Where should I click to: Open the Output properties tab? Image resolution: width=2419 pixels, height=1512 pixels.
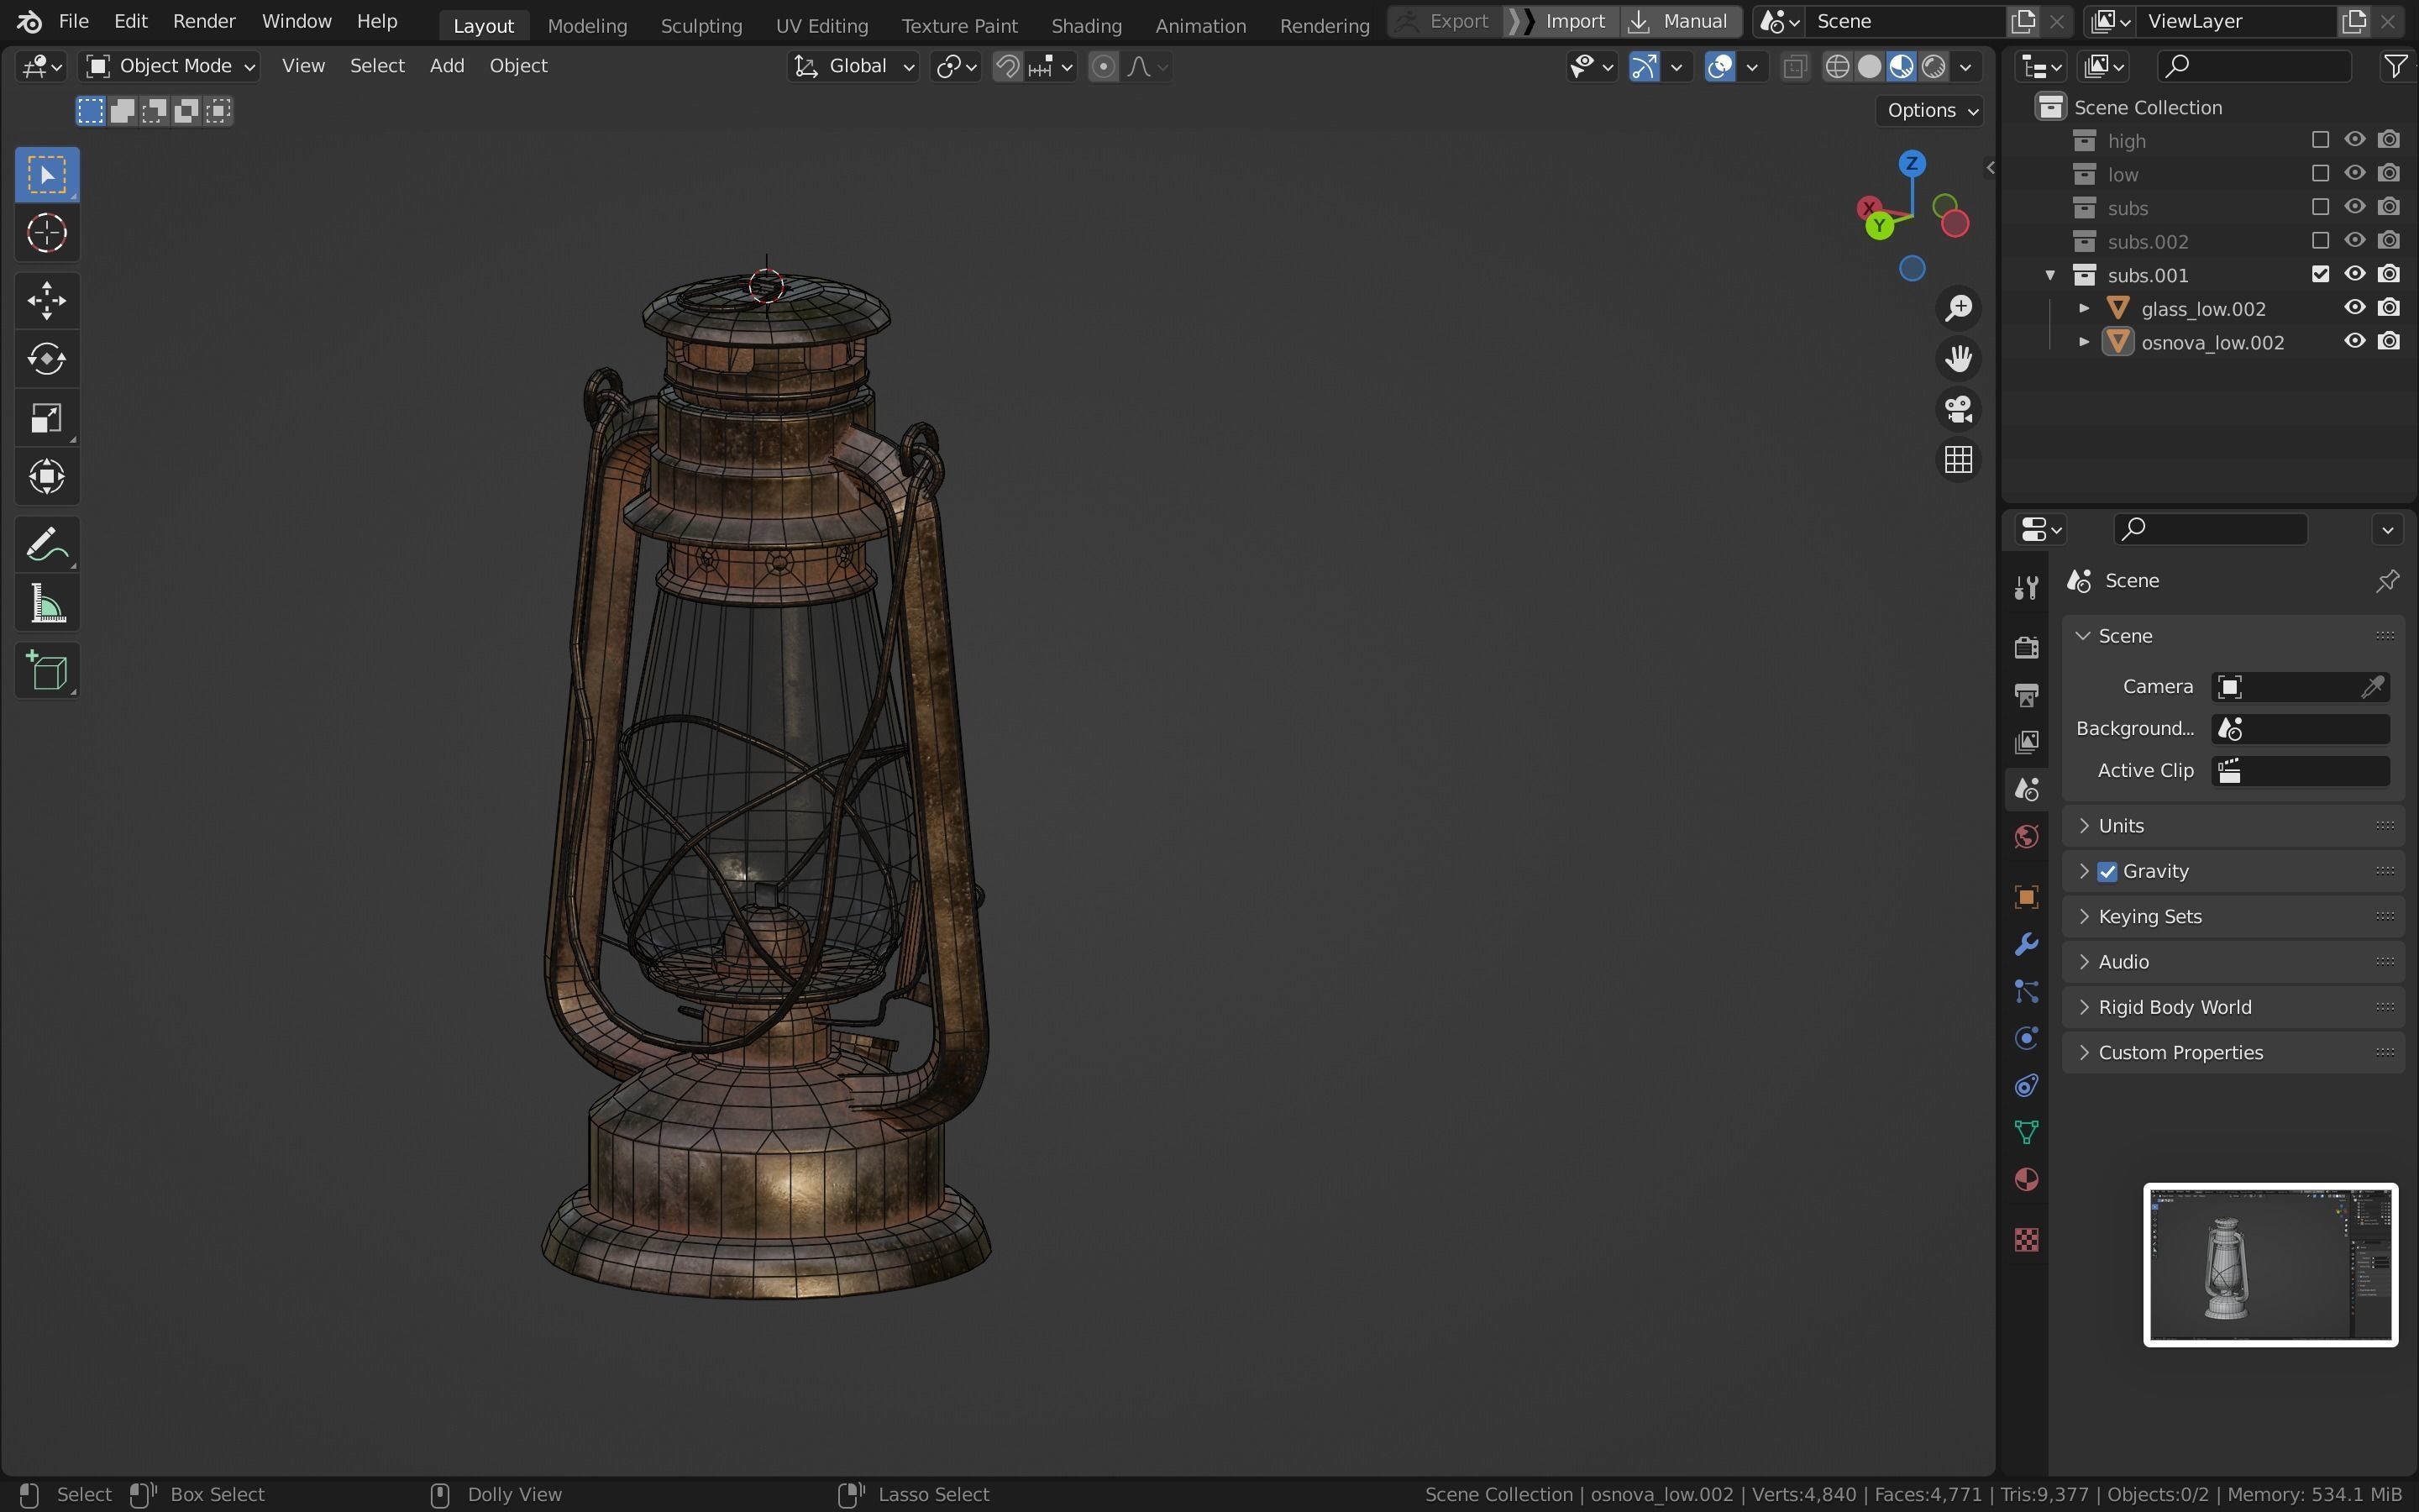(x=2026, y=695)
